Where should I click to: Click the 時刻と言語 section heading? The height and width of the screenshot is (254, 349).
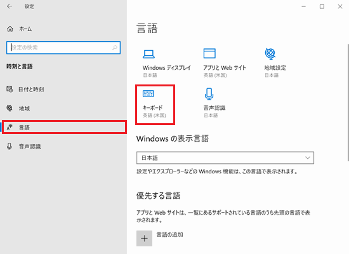pos(20,67)
